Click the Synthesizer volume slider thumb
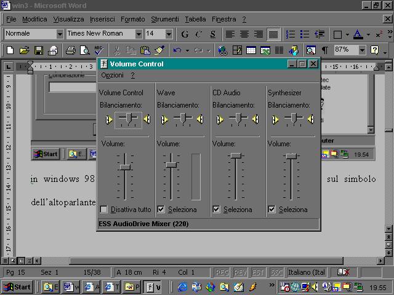 (291, 155)
